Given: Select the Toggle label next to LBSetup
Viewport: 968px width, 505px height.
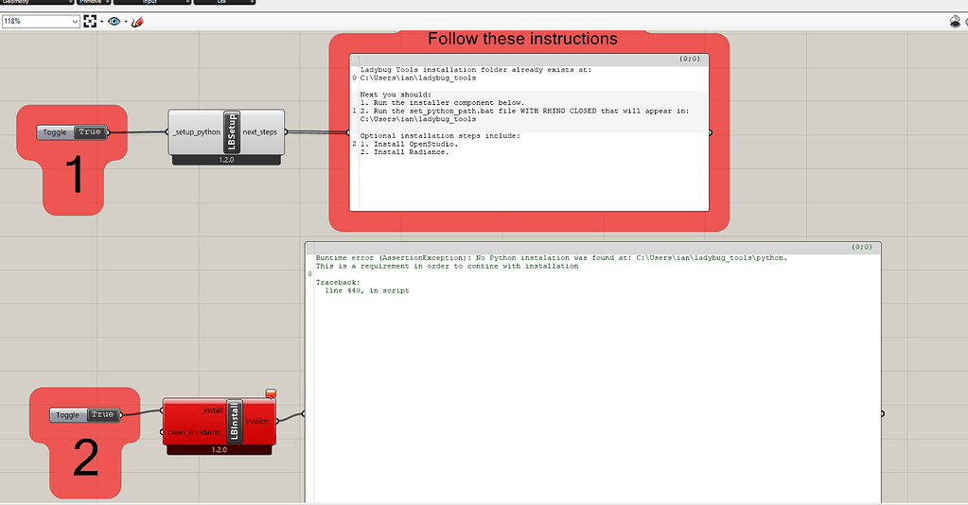Looking at the screenshot, I should (x=55, y=132).
